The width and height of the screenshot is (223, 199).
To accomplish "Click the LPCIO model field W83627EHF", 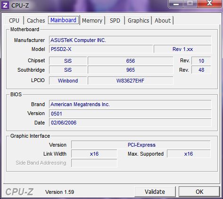I will (x=131, y=81).
